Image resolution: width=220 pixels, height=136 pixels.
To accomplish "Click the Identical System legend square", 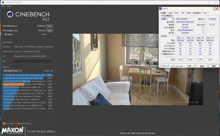I will [16, 123].
